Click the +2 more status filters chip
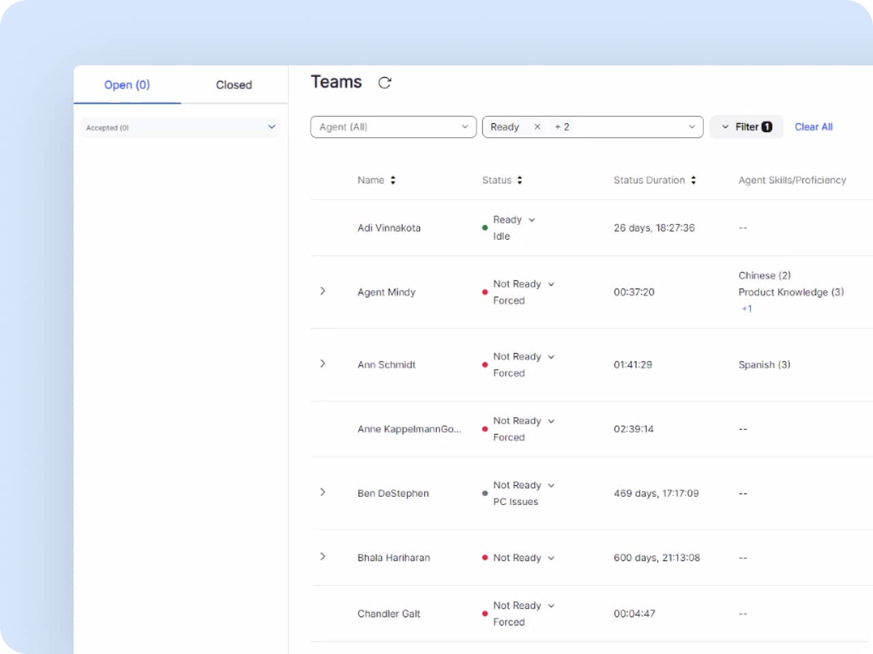The height and width of the screenshot is (654, 873). pyautogui.click(x=562, y=127)
